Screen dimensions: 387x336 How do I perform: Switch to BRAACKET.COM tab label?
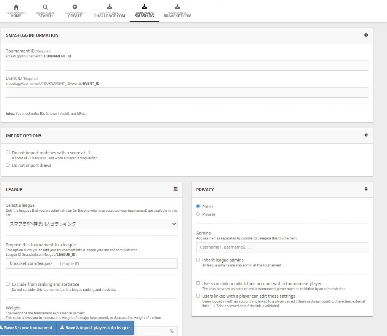point(177,14)
